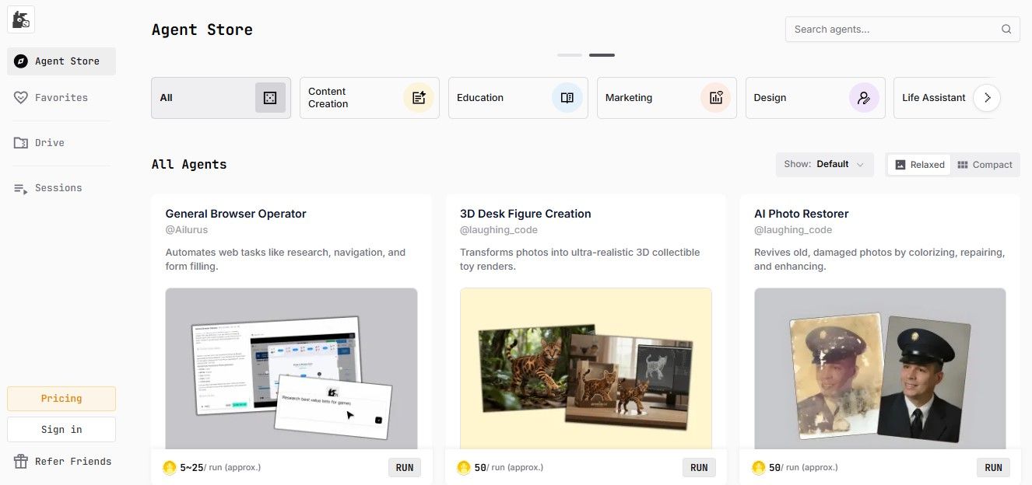Image resolution: width=1032 pixels, height=485 pixels.
Task: Click the 'All Agents' section heading
Action: 189,165
